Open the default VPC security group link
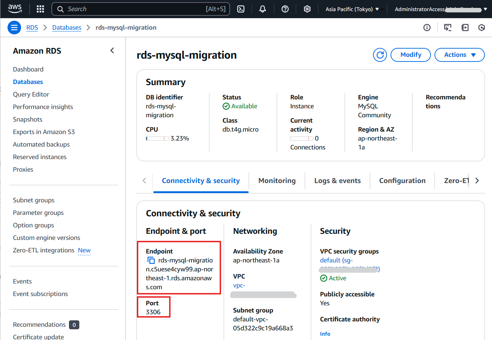 click(349, 265)
